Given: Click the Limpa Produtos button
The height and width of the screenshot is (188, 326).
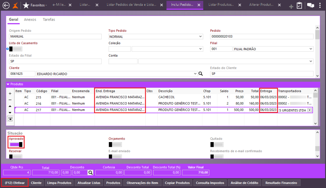Looking at the screenshot, I should click(59, 183).
